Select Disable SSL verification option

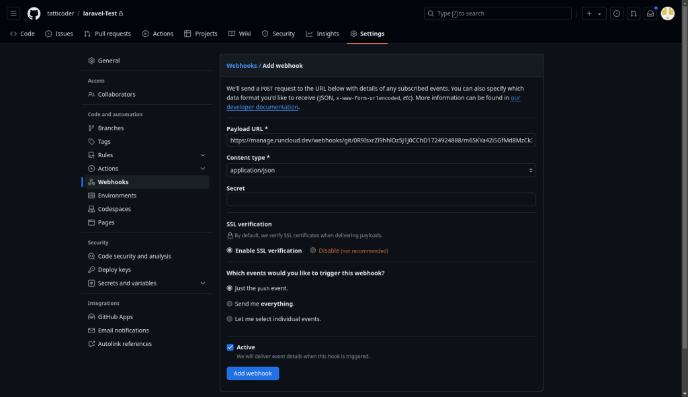[313, 251]
